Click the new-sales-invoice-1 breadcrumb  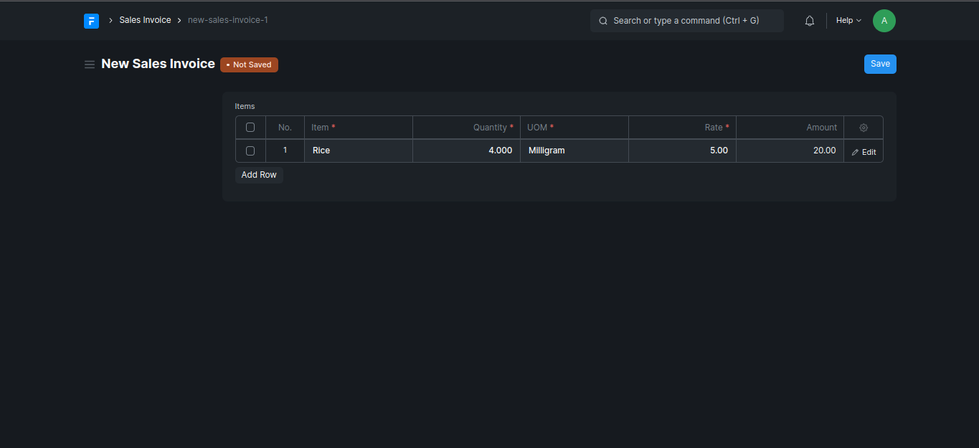(x=227, y=20)
